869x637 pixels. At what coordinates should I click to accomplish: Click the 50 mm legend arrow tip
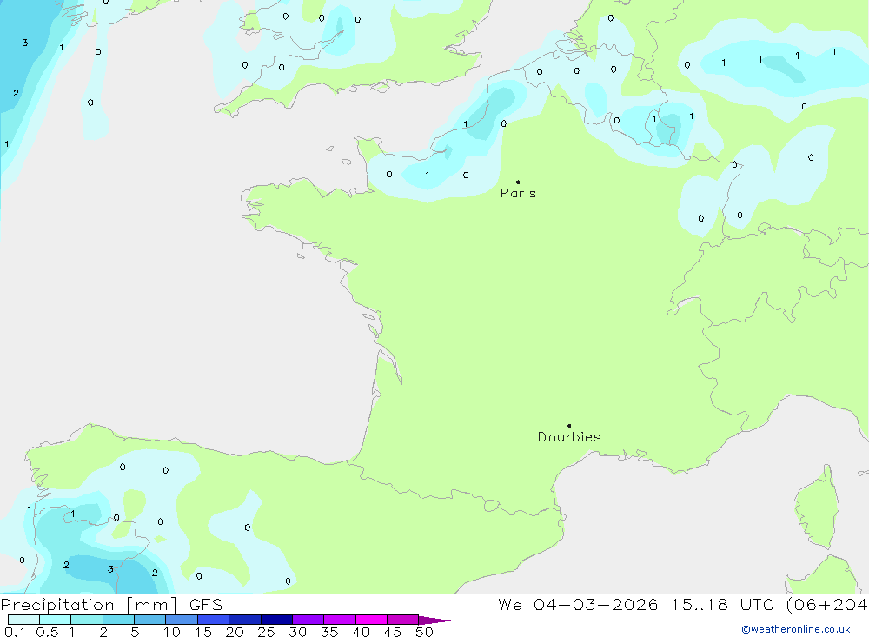coord(434,620)
